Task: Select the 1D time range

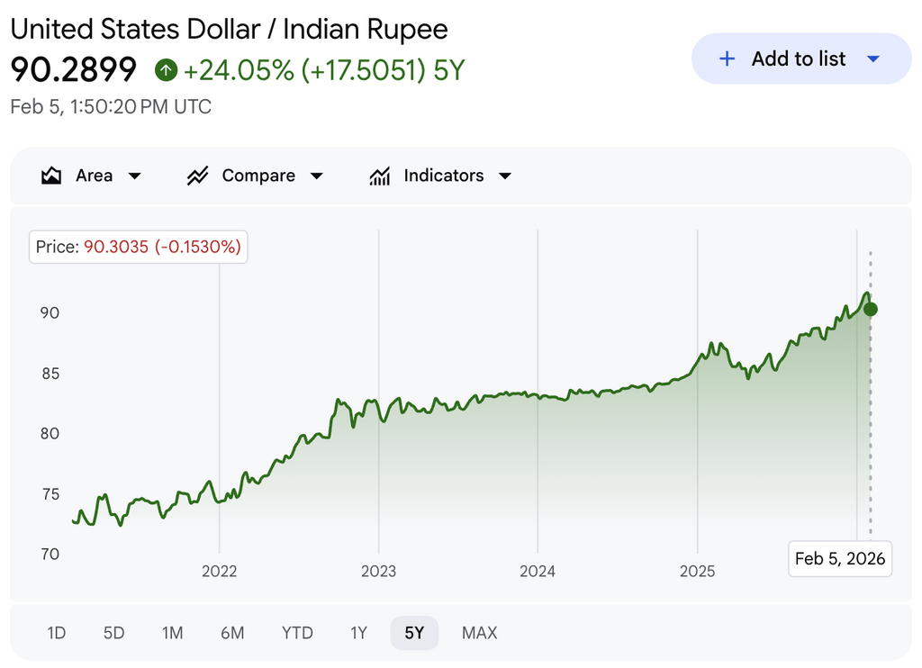Action: [57, 633]
